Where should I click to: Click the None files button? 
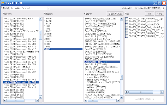pyautogui.click(x=159, y=14)
